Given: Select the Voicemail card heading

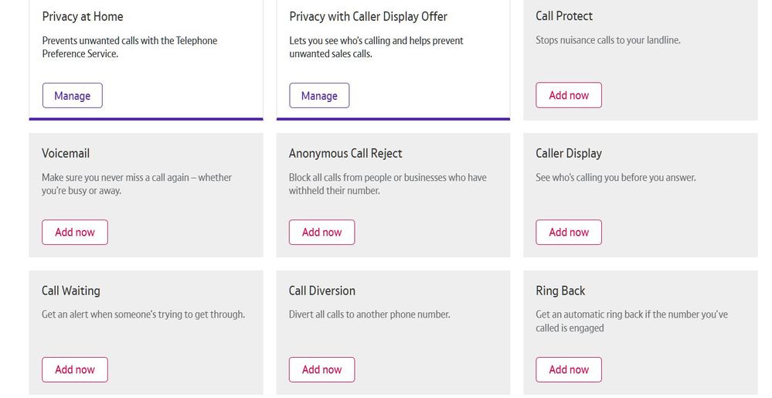Looking at the screenshot, I should coord(66,153).
